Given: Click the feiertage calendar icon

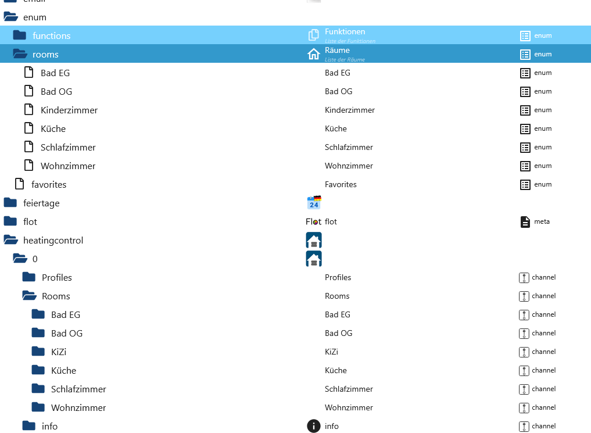Looking at the screenshot, I should point(314,203).
